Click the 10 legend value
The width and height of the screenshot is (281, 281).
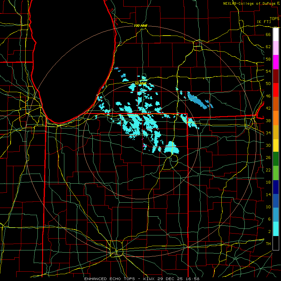coord(268,207)
